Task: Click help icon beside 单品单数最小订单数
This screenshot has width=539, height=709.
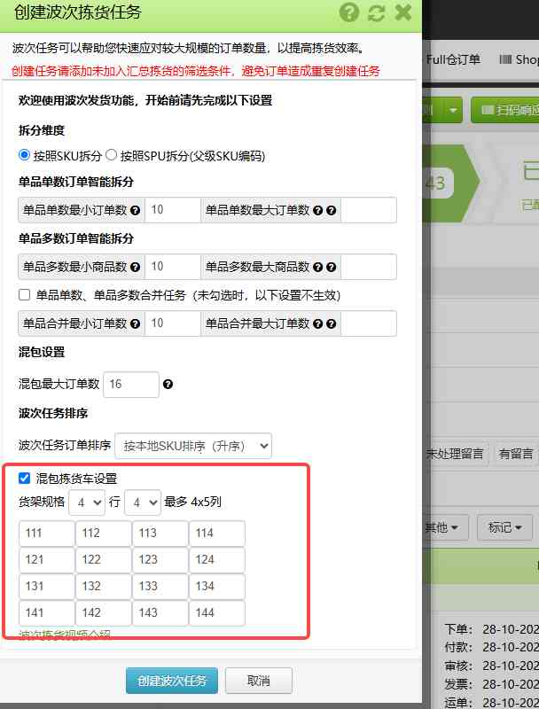Action: click(x=136, y=210)
